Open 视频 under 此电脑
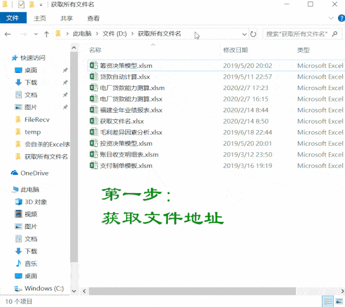This screenshot has width=345, height=307. point(31,214)
